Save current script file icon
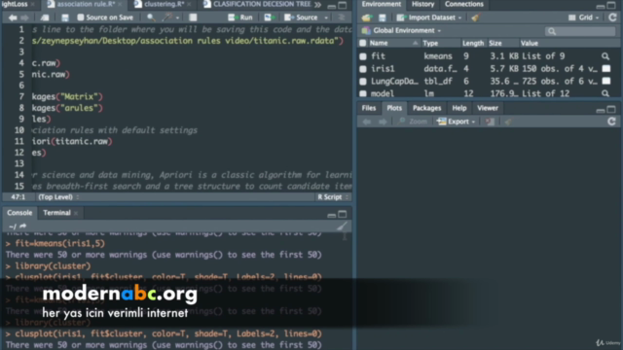The image size is (623, 350). point(65,17)
